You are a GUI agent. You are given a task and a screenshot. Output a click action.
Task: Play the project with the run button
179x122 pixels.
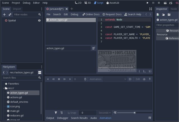click(x=148, y=3)
